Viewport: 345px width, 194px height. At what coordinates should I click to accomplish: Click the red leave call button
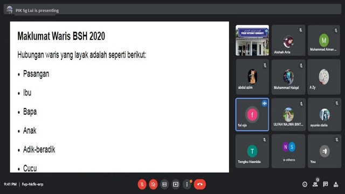(x=200, y=184)
